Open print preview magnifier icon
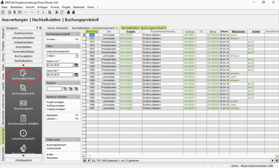 [15, 12]
